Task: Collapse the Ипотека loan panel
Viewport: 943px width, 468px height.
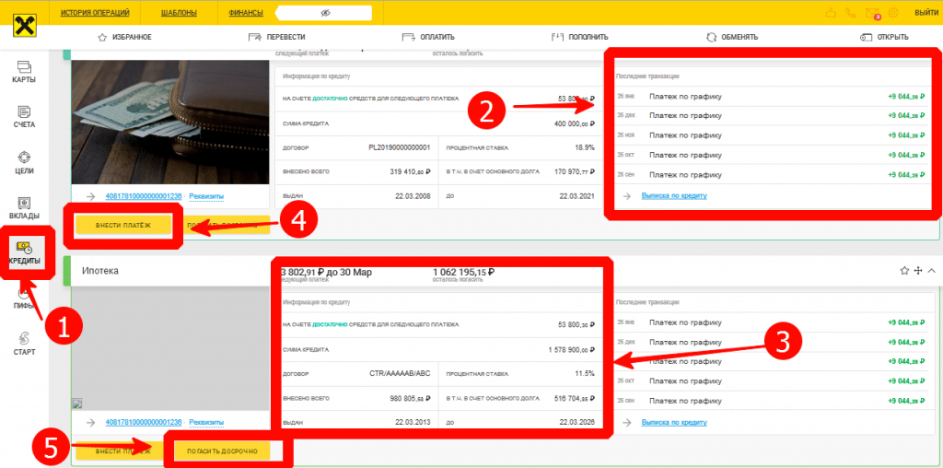Action: point(931,271)
